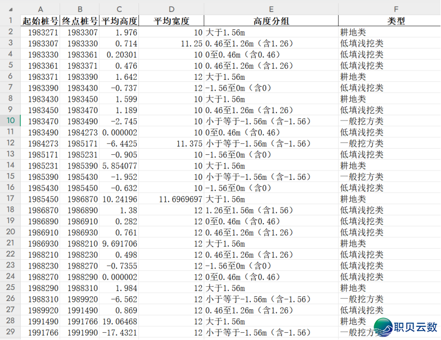Screen dimensions: 441x340
Task: Click header cell 平均宽度
Action: click(171, 21)
